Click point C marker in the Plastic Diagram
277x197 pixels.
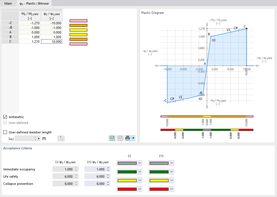point(246,29)
